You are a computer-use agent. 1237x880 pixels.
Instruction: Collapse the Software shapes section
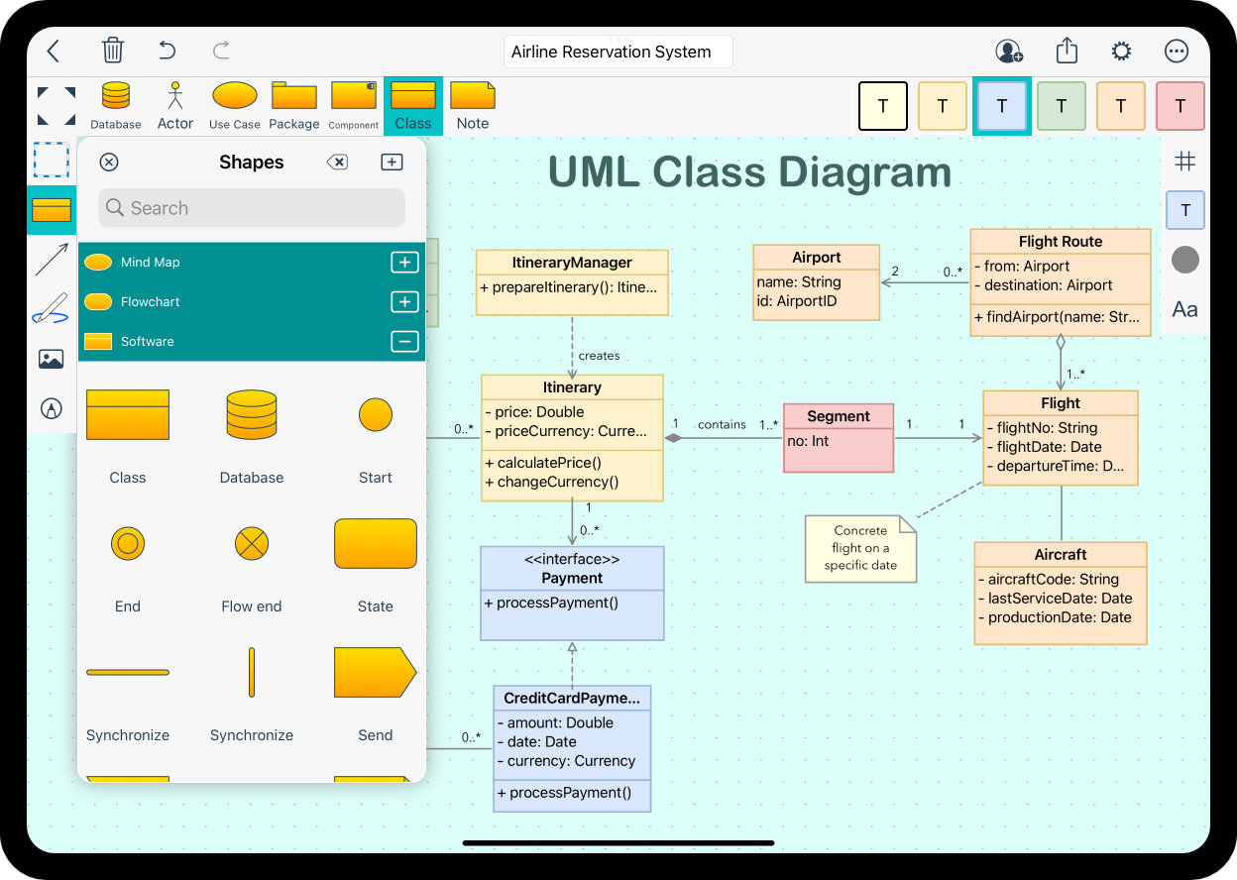tap(404, 341)
